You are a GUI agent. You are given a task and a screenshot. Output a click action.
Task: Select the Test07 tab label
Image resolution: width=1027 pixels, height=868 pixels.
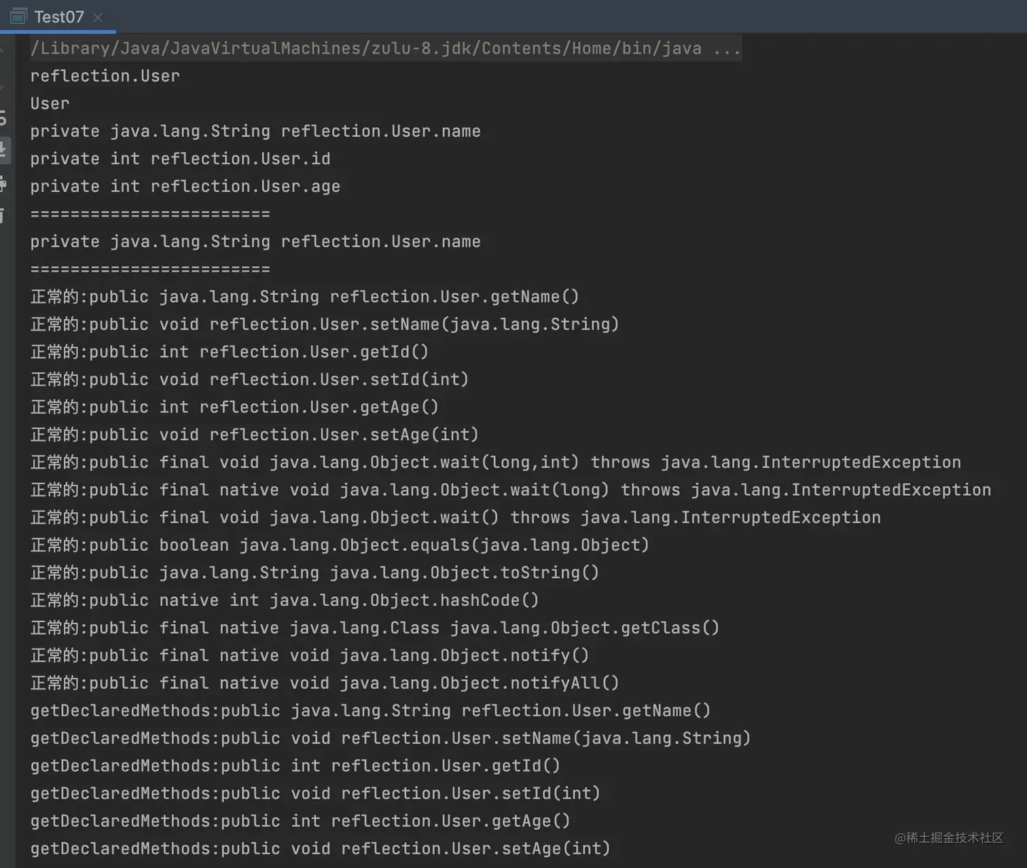[x=59, y=17]
